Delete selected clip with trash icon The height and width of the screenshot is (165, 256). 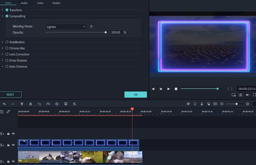point(22,104)
